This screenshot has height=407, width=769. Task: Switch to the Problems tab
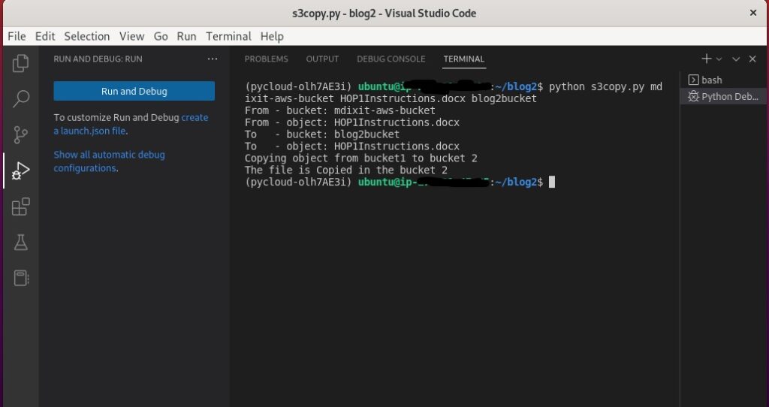(x=267, y=59)
